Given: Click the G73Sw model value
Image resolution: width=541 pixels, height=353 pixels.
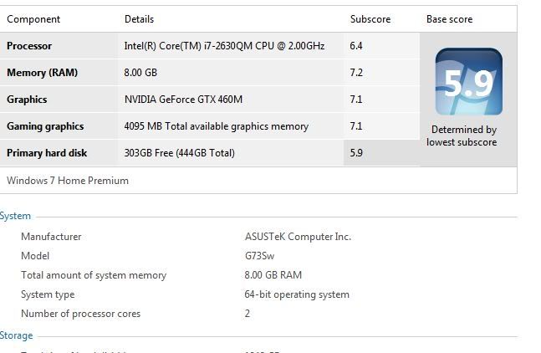Looking at the screenshot, I should (259, 256).
